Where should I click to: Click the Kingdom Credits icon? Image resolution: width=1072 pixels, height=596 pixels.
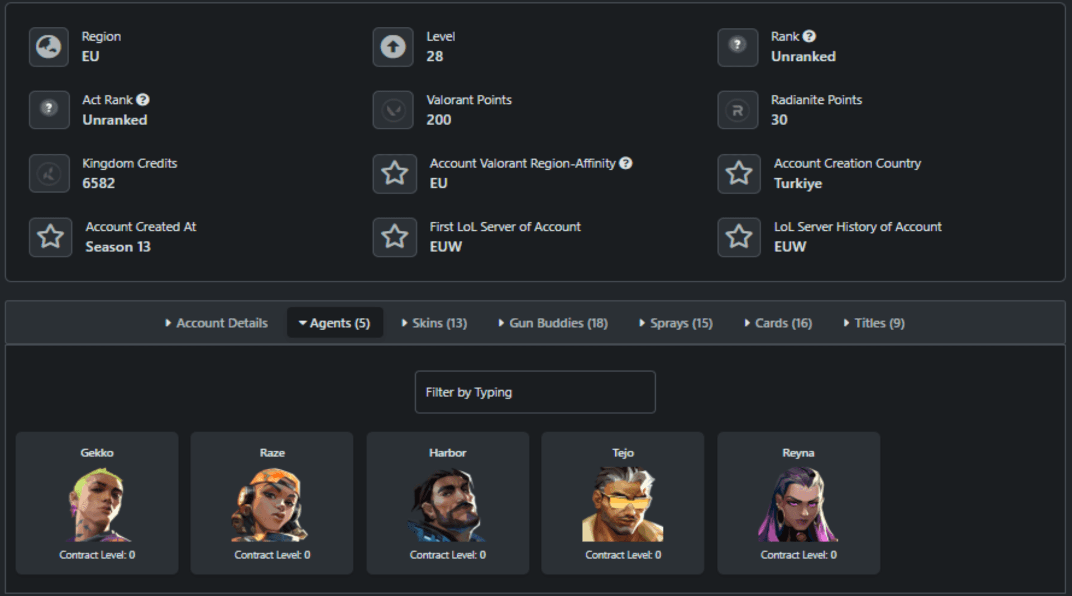(49, 174)
